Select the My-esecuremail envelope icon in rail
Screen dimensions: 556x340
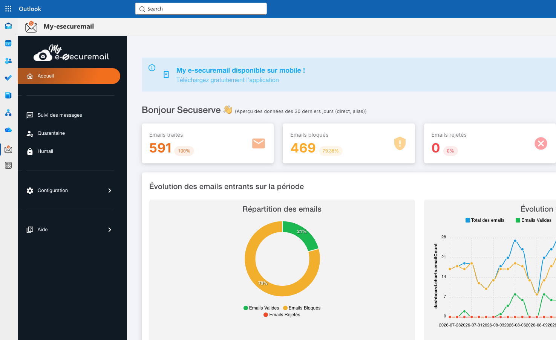pos(8,149)
